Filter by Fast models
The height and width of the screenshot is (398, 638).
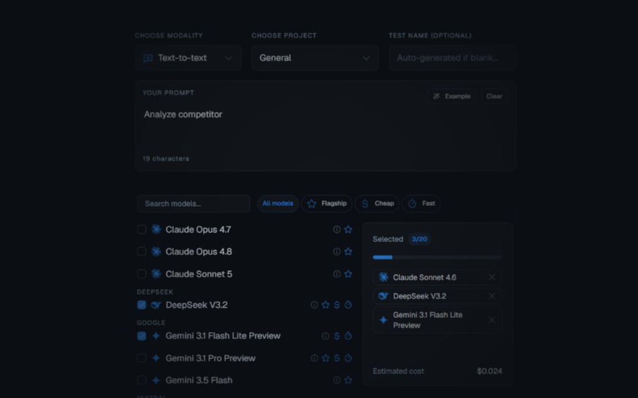421,203
